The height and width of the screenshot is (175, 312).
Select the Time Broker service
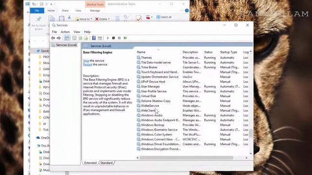(x=149, y=67)
